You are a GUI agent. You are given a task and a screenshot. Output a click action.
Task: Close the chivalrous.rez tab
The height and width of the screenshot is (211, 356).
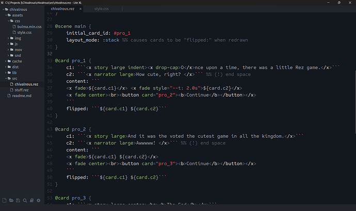(x=80, y=9)
